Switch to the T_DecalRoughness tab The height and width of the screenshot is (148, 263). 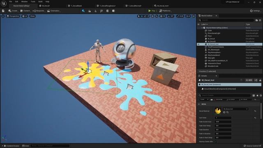click(107, 6)
